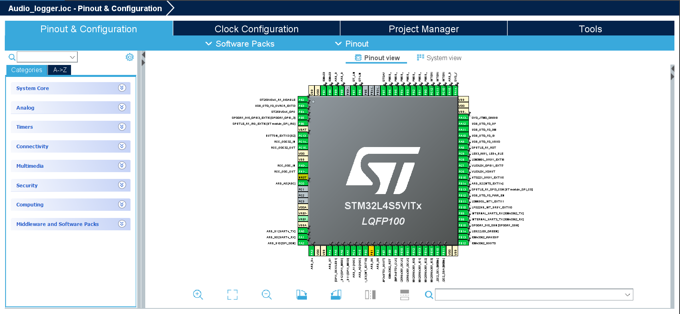Rotate the chip view counter-clockwise
680x314 pixels.
click(336, 294)
